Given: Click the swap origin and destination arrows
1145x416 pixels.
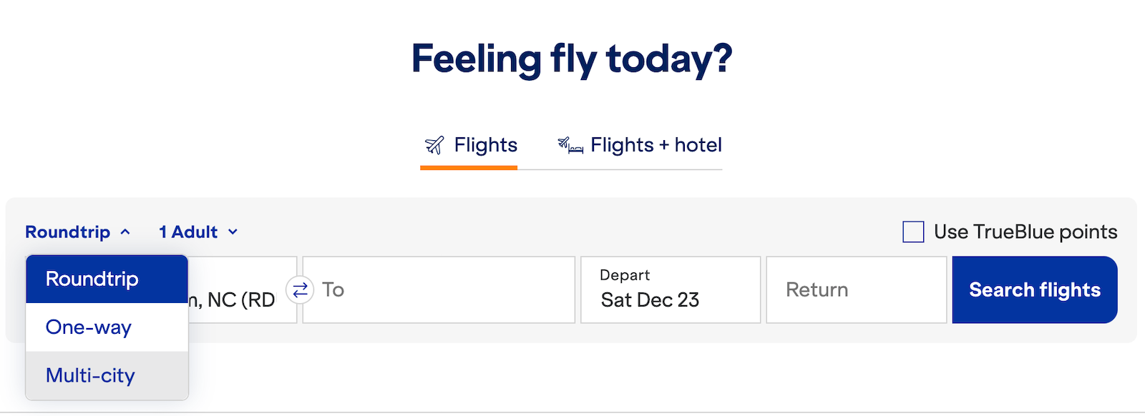Looking at the screenshot, I should click(x=300, y=289).
